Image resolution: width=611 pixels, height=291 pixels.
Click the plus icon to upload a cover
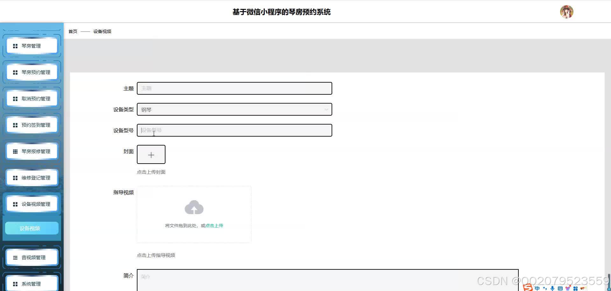tap(151, 154)
